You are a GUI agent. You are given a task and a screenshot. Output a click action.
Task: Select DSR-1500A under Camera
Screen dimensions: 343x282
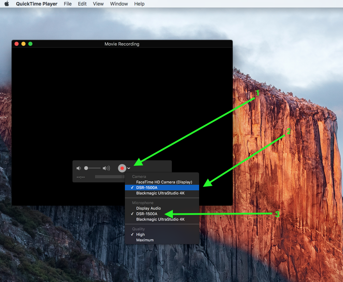tap(147, 188)
